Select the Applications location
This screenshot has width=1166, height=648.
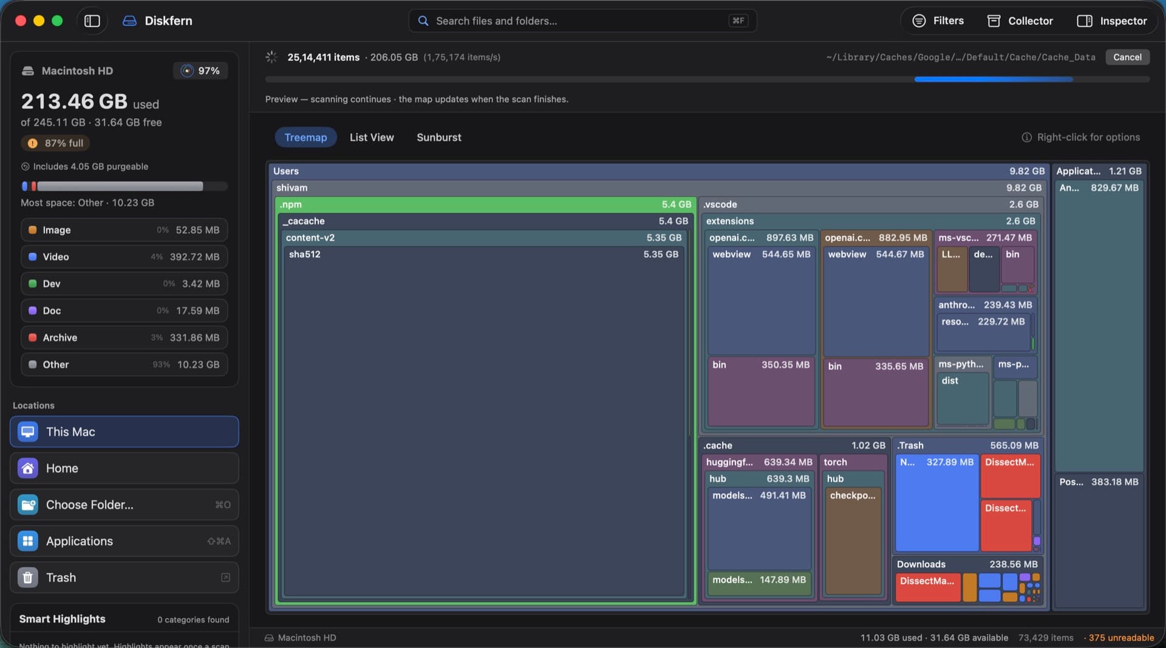[124, 541]
